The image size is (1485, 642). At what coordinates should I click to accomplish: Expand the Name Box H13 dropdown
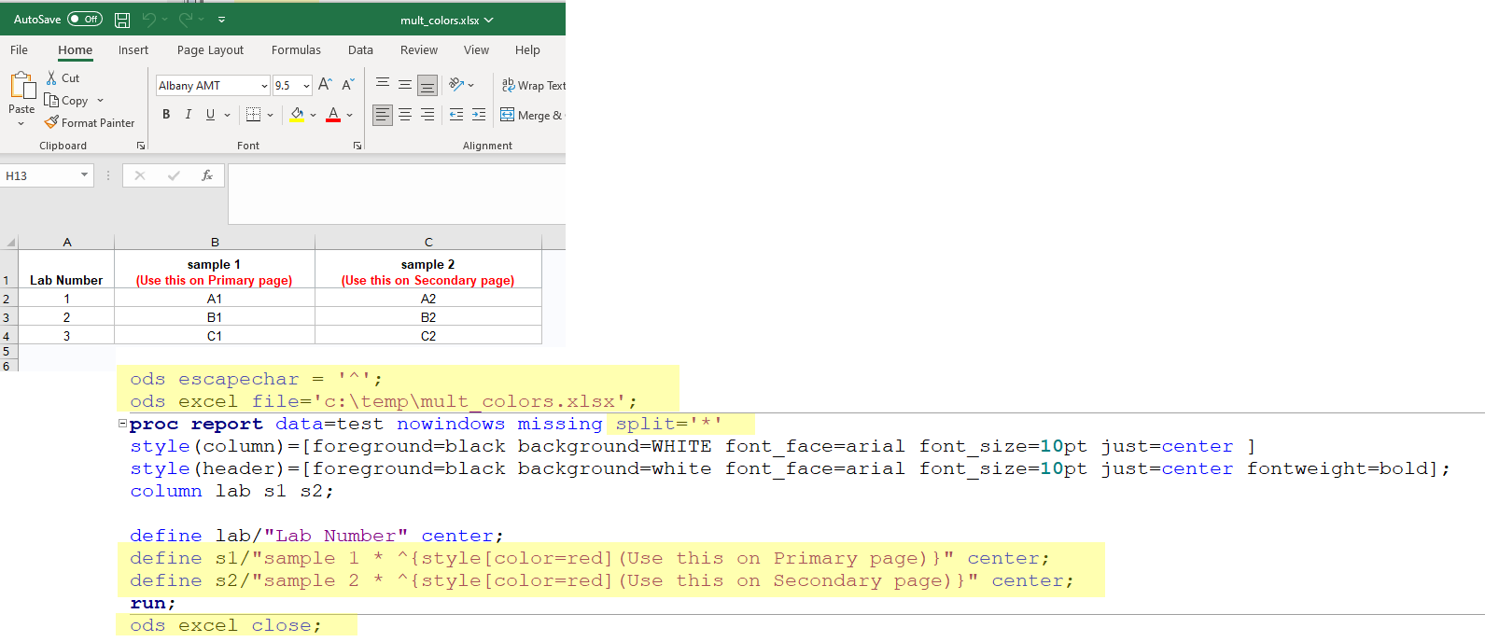pyautogui.click(x=84, y=175)
